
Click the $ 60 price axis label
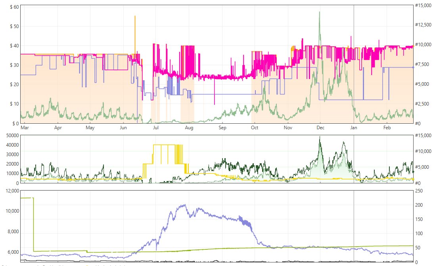click(14, 7)
